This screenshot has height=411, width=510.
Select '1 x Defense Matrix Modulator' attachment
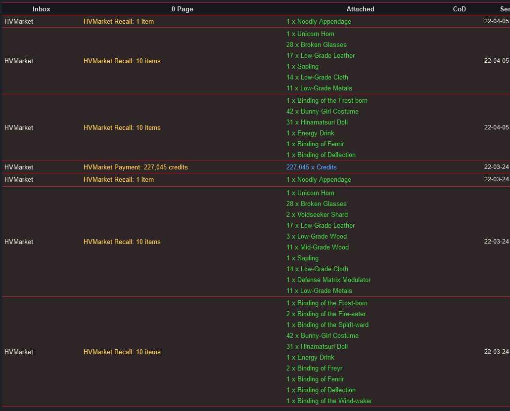point(328,280)
